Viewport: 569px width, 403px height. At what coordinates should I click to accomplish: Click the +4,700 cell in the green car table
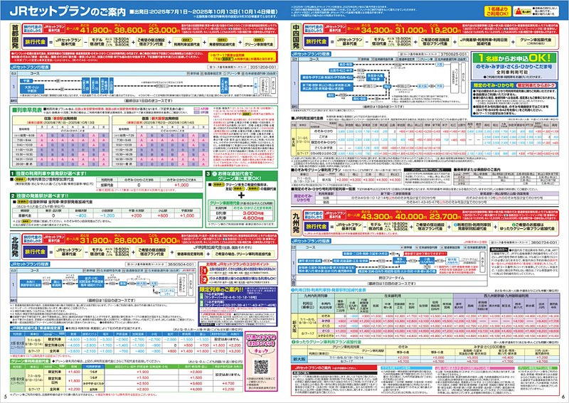[x=228, y=383]
